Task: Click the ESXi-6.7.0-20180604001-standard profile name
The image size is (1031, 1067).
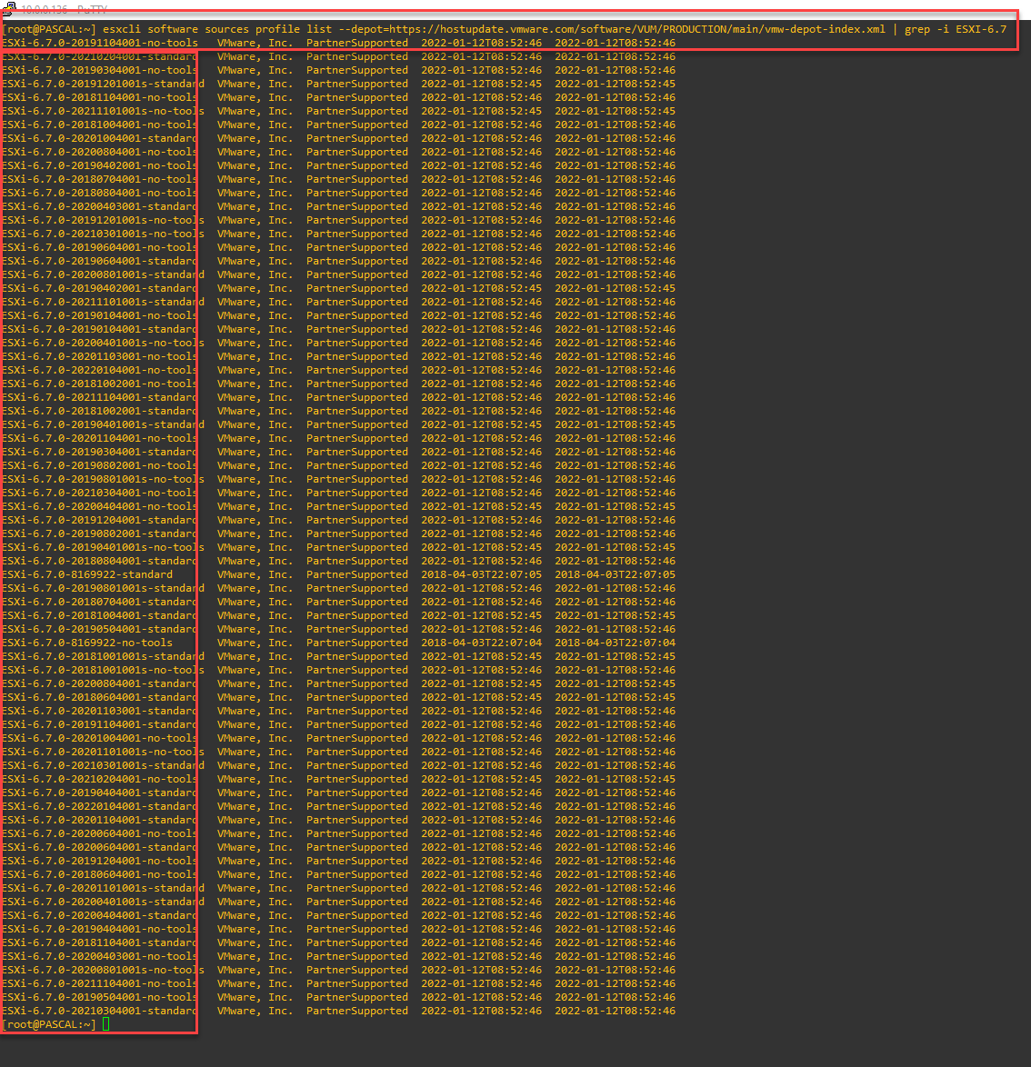Action: pyautogui.click(x=100, y=697)
